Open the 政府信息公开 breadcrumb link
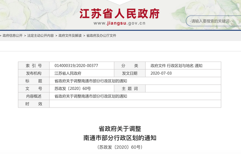This screenshot has width=241, height=154. point(12,35)
